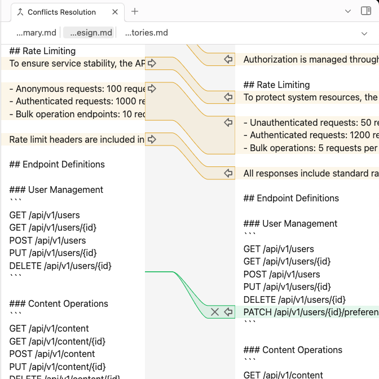
Task: Apply left arrow beside Anonymous requests block
Action: (x=152, y=89)
